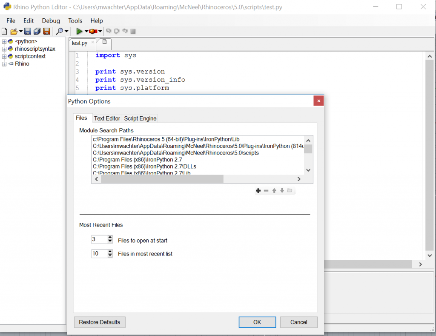Select the Plug-ins\IronPython (814d path entry
The image size is (436, 336).
click(198, 146)
